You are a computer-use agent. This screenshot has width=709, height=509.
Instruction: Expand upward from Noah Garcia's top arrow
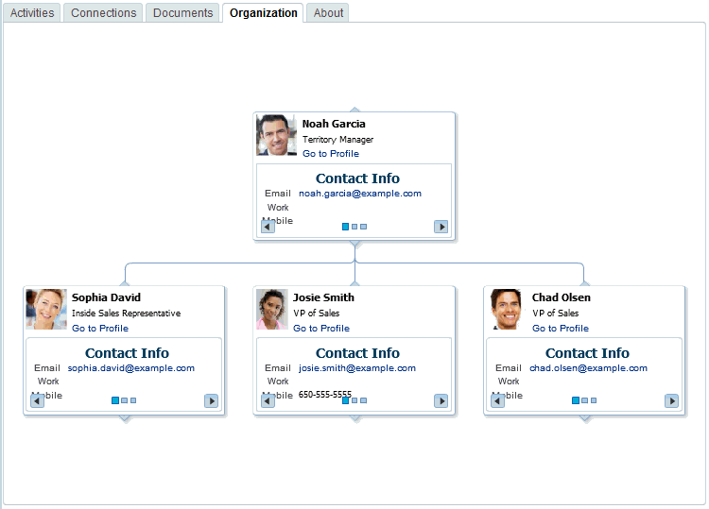[x=354, y=110]
